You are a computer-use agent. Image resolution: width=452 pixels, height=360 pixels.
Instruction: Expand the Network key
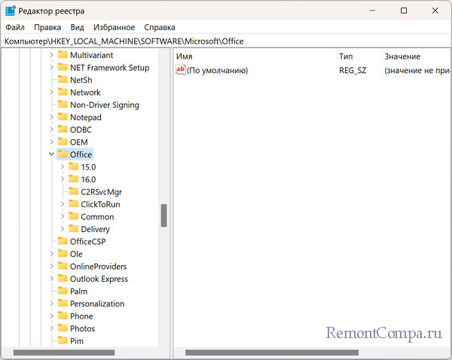(x=51, y=92)
